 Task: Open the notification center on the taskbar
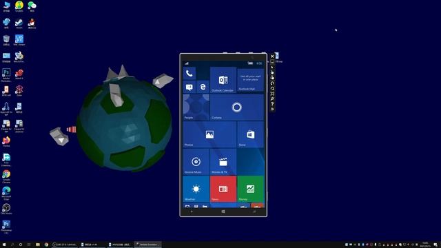click(x=435, y=245)
